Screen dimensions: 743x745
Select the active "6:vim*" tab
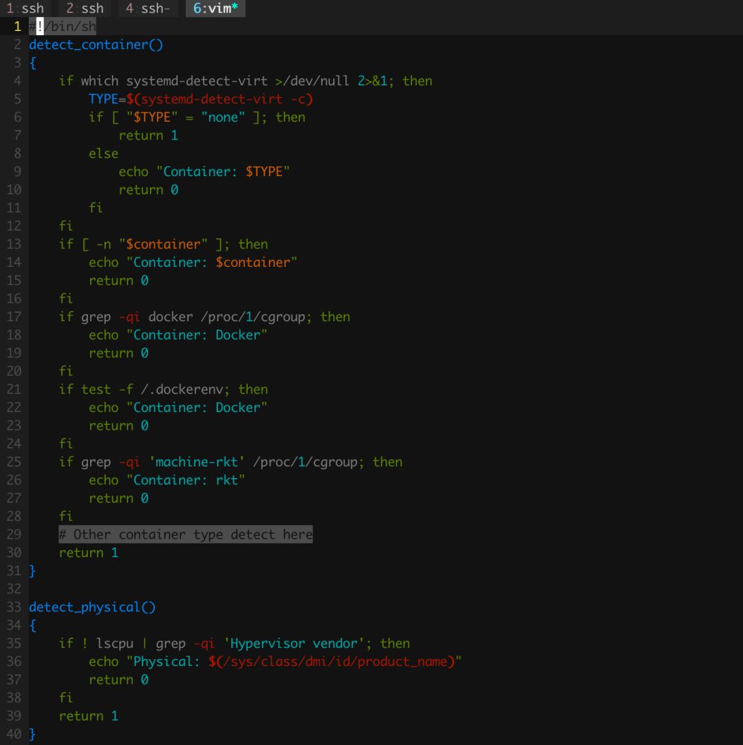point(215,9)
